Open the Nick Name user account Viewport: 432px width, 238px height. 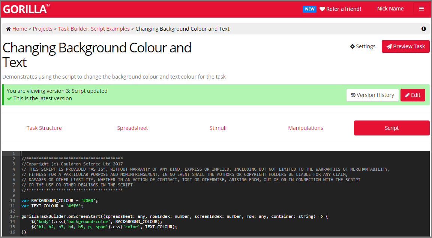(390, 9)
